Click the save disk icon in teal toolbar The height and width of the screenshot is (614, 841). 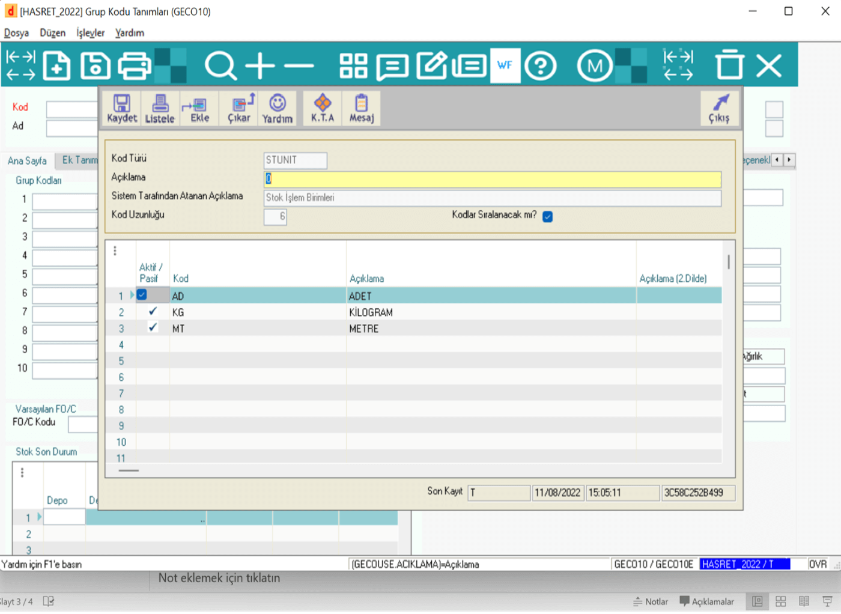[96, 65]
